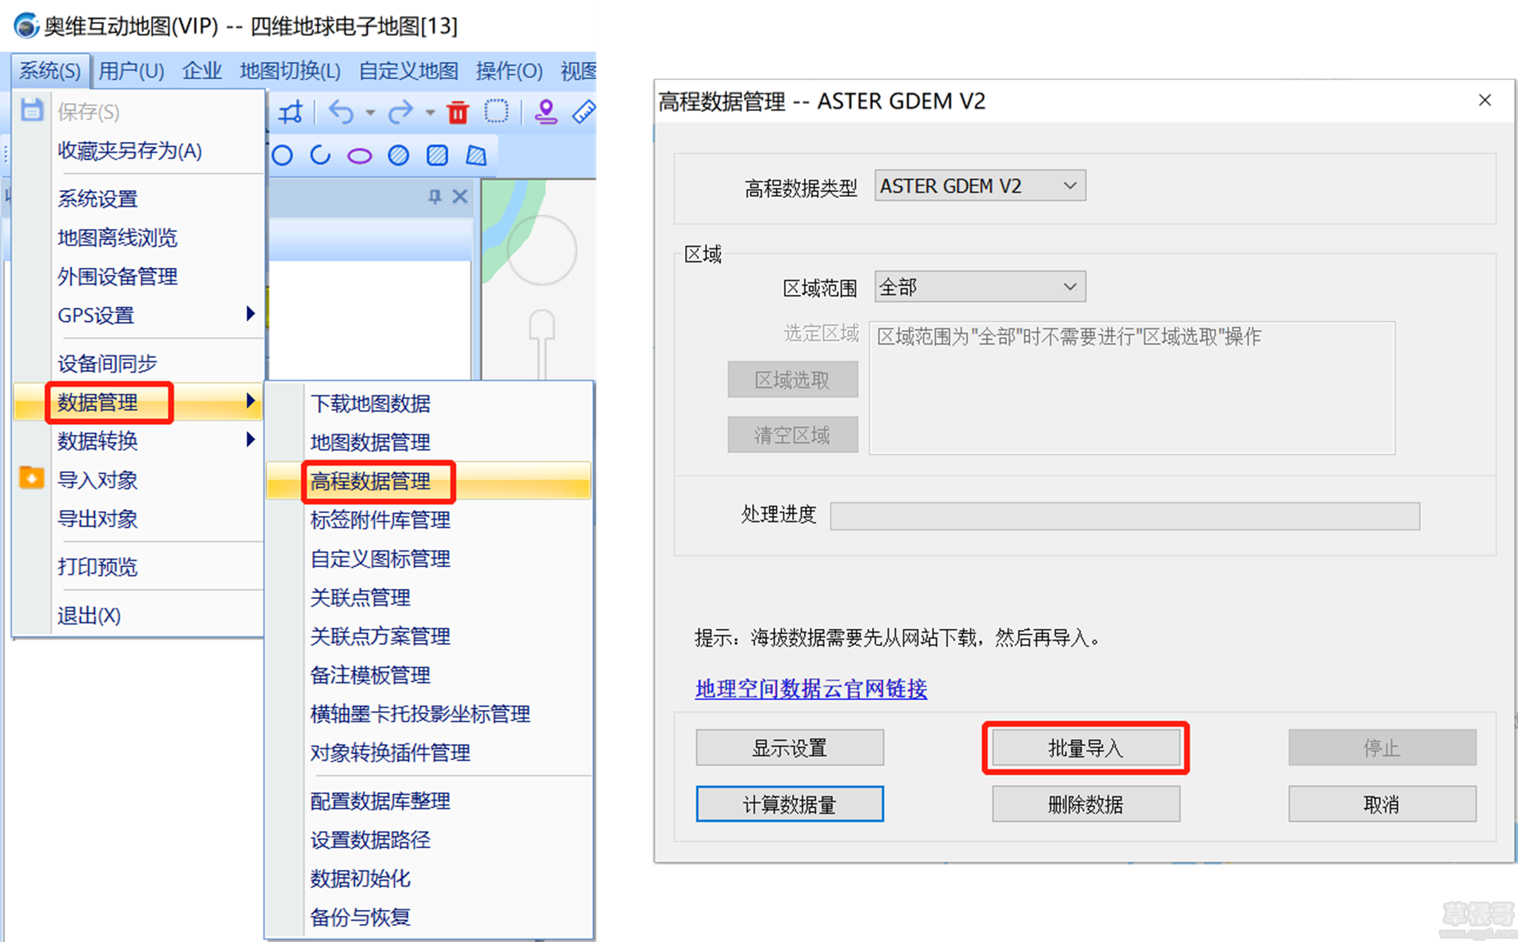Click the 处理进度 progress bar
The image size is (1518, 942).
click(x=1125, y=516)
